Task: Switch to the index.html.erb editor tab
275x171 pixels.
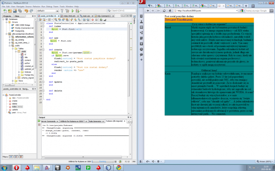Action: click(x=69, y=16)
